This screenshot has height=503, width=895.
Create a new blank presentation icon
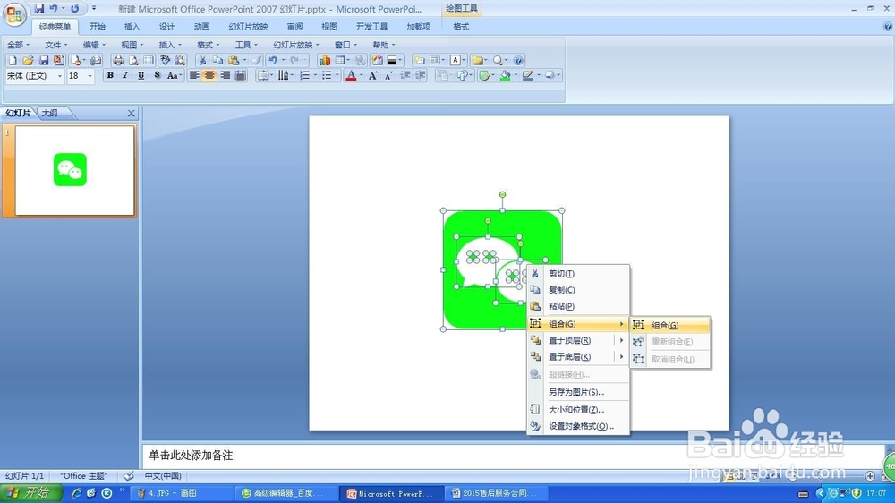click(x=13, y=60)
